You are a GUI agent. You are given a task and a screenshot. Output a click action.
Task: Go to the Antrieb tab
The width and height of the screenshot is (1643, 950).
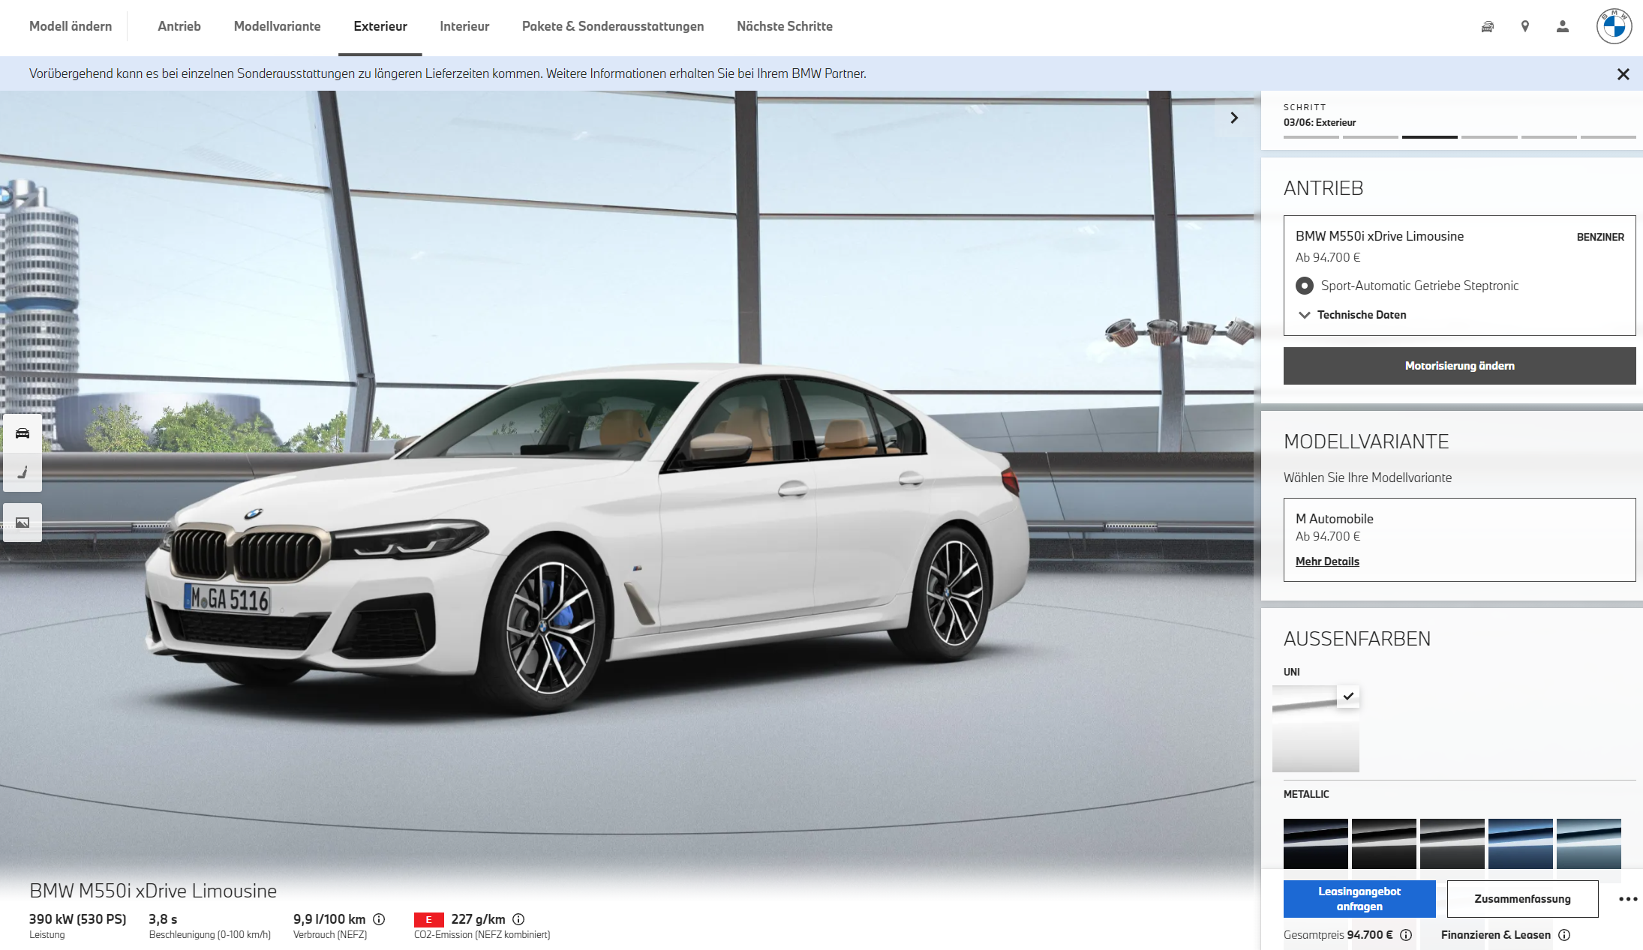[x=179, y=26]
